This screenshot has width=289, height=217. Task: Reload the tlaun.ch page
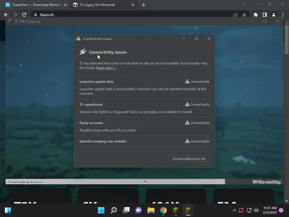[24, 15]
